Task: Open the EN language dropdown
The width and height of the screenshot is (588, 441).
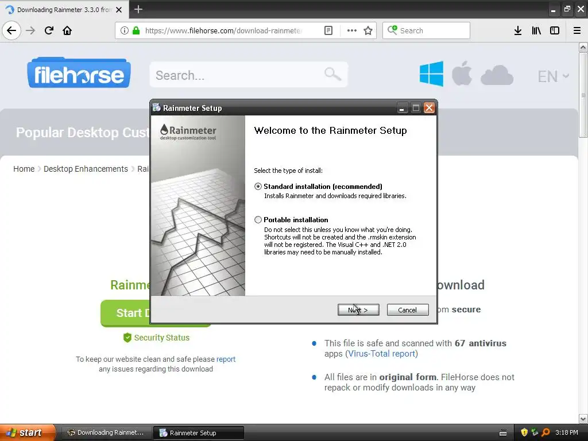Action: tap(554, 76)
